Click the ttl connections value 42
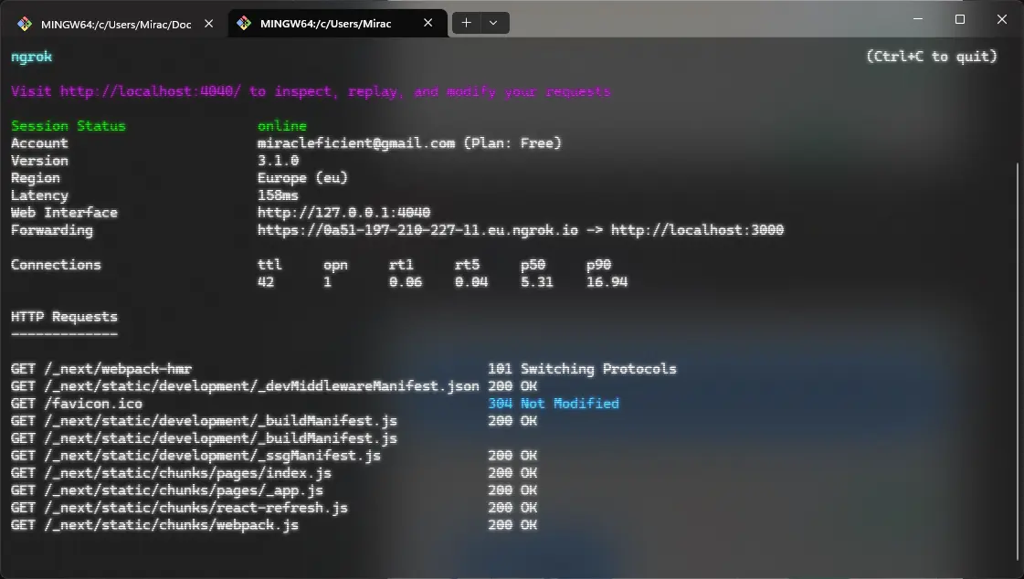 pyautogui.click(x=266, y=282)
